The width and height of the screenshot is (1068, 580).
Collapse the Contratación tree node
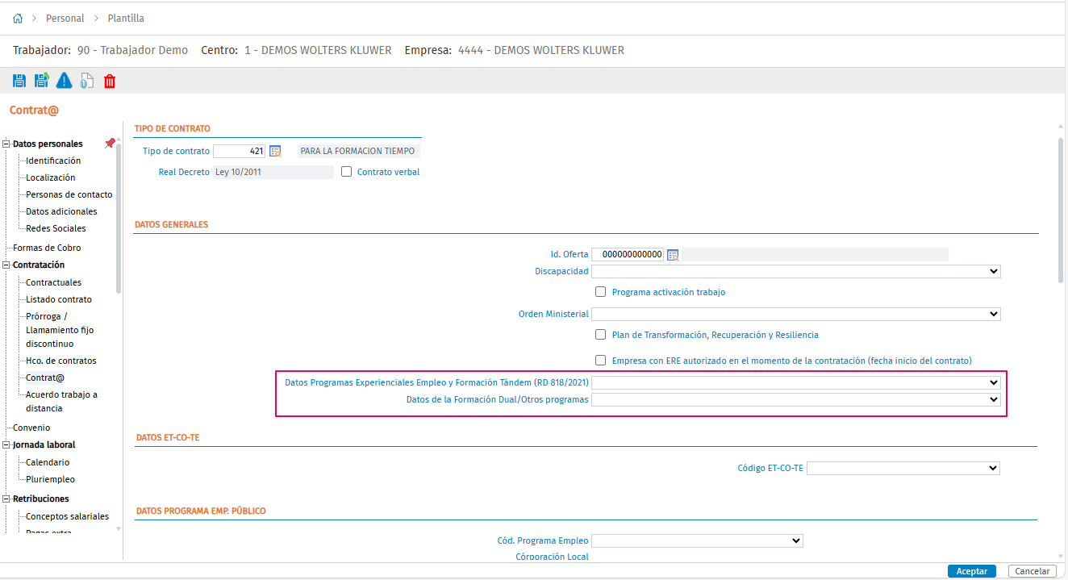(7, 265)
